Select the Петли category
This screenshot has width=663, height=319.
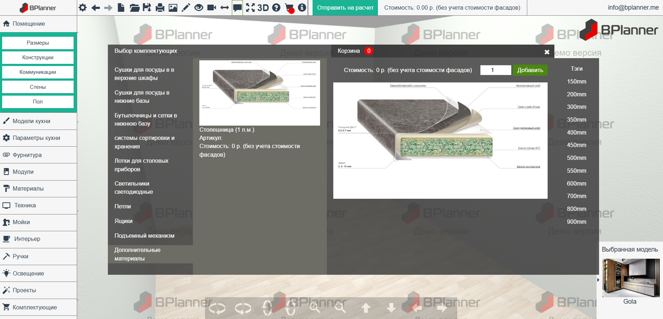(x=150, y=206)
